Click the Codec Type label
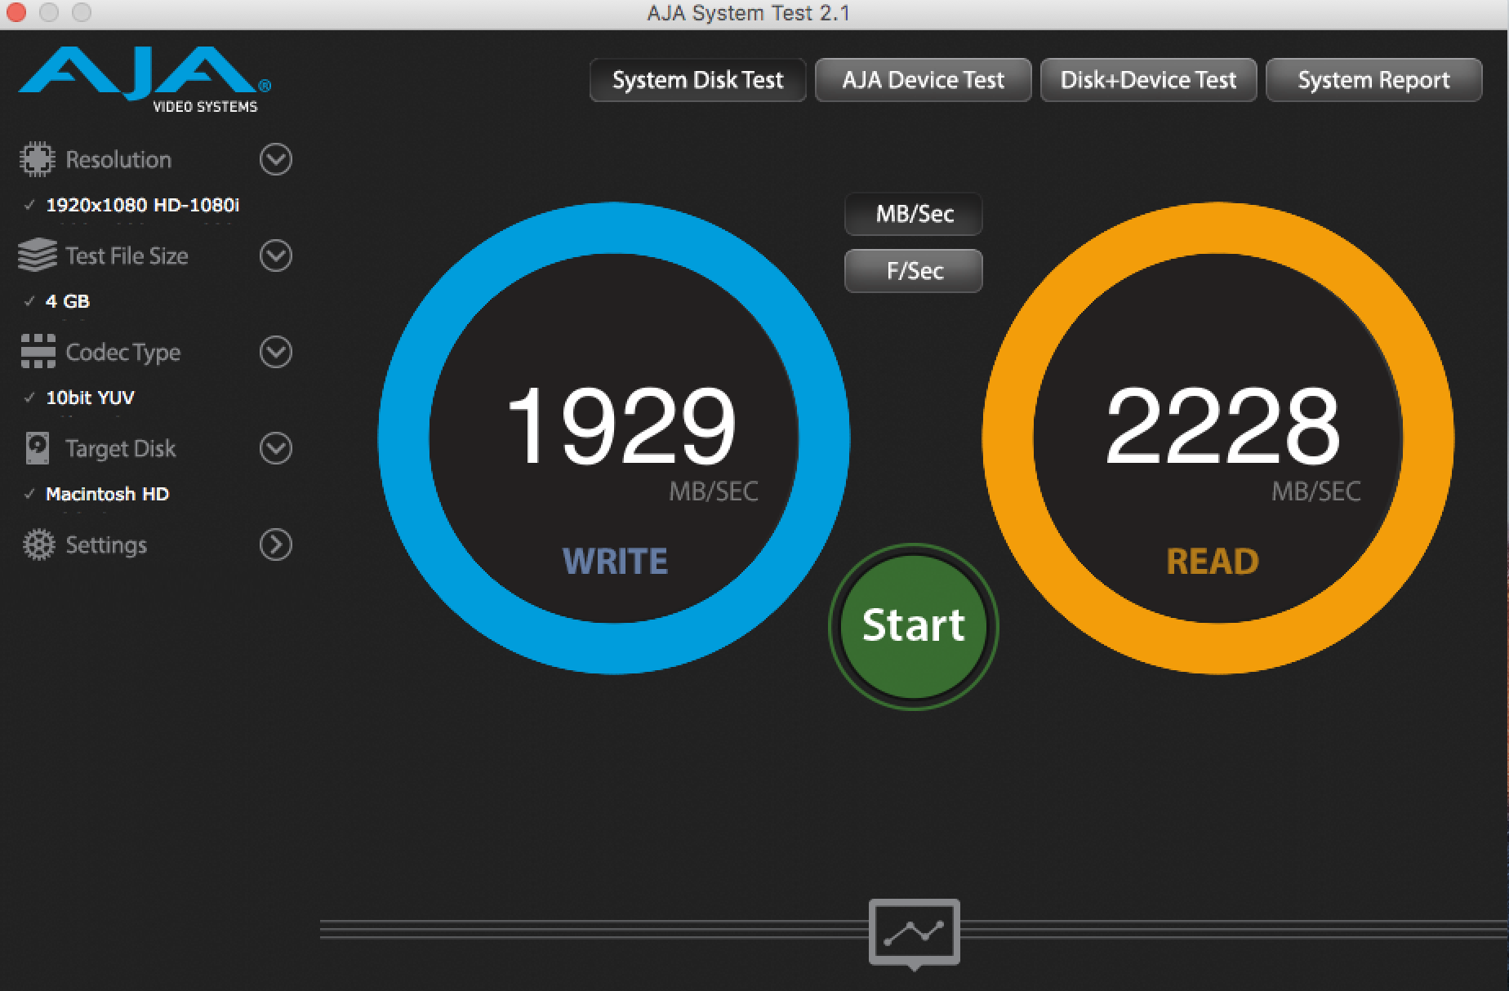 (122, 352)
